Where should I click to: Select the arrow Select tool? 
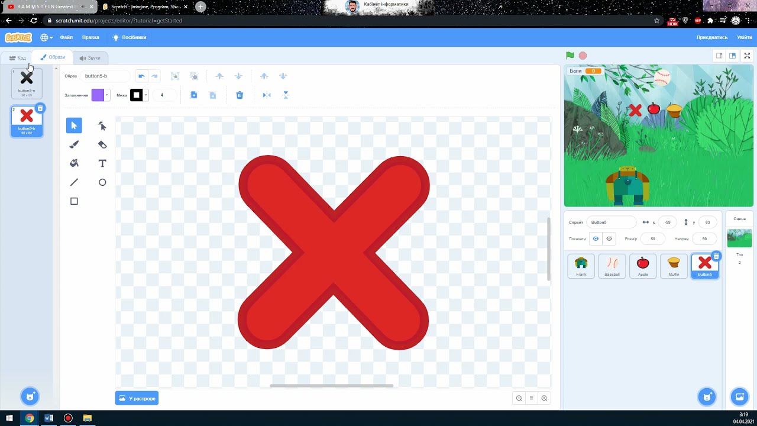(x=74, y=125)
